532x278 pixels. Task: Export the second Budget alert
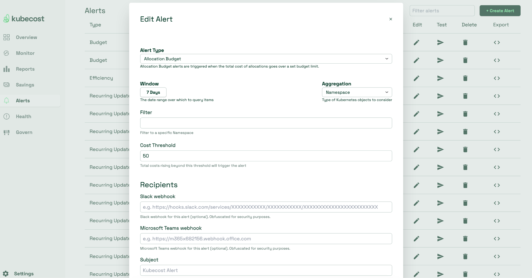point(497,60)
